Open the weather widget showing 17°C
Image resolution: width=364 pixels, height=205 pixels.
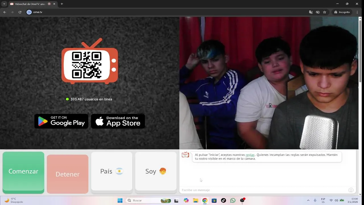click(x=14, y=200)
